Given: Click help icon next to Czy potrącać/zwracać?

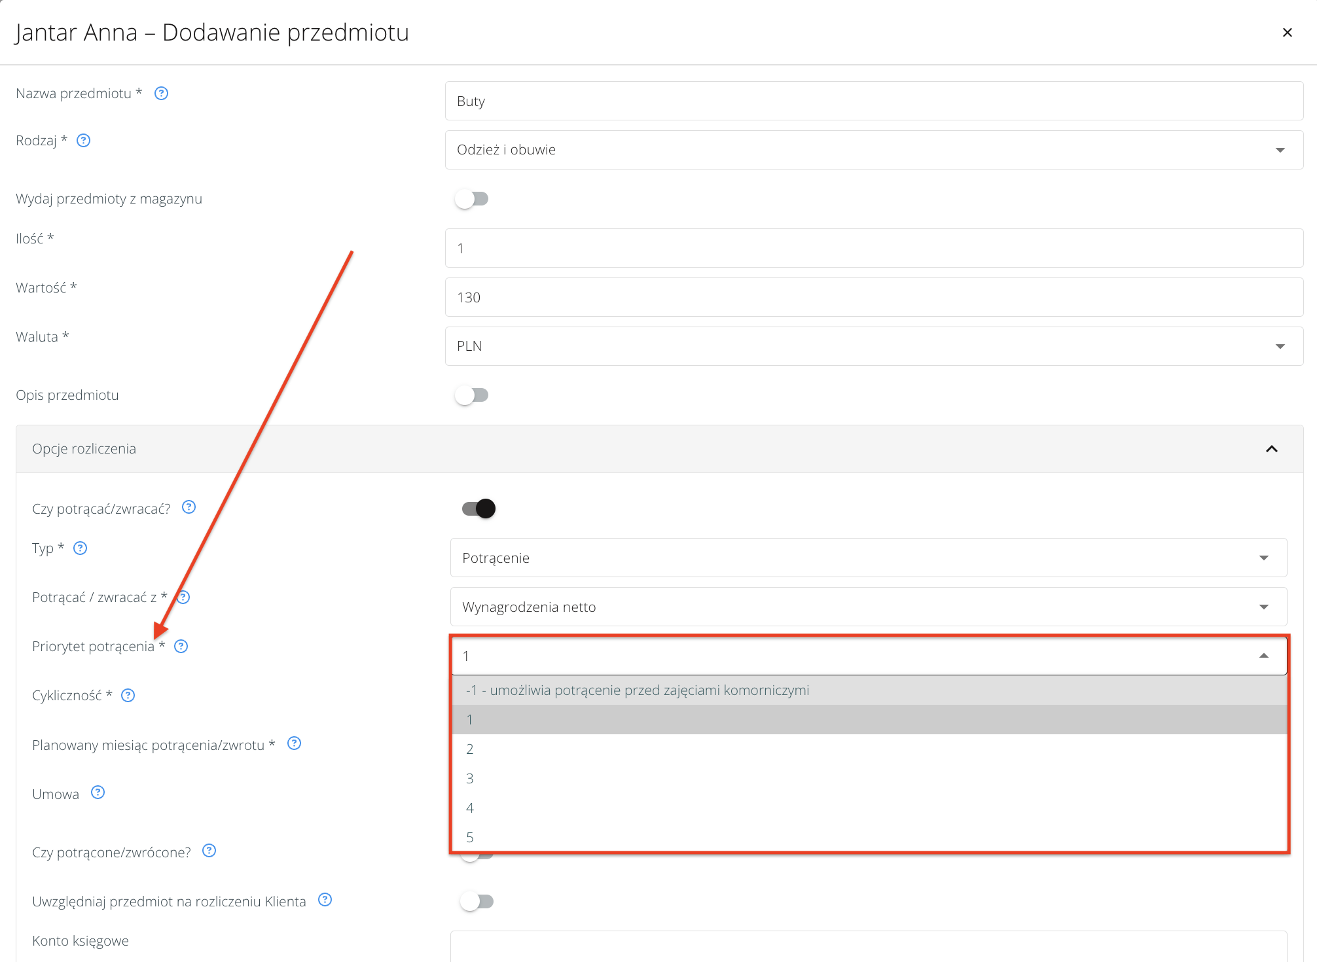Looking at the screenshot, I should 189,507.
